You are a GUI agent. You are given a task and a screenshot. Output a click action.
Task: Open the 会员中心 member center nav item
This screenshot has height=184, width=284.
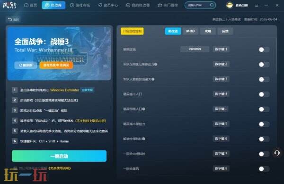[108, 5]
